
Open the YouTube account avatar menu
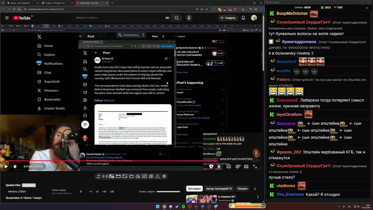click(254, 18)
